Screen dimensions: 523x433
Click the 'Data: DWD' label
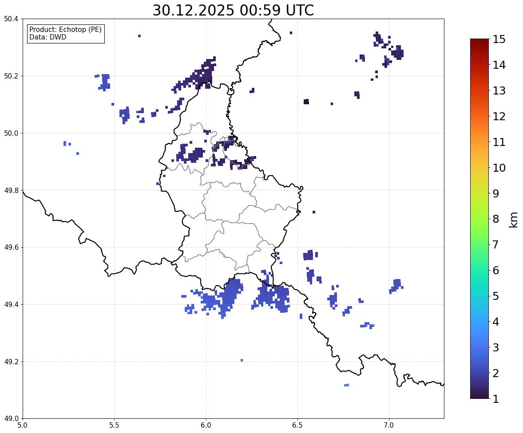click(x=48, y=37)
